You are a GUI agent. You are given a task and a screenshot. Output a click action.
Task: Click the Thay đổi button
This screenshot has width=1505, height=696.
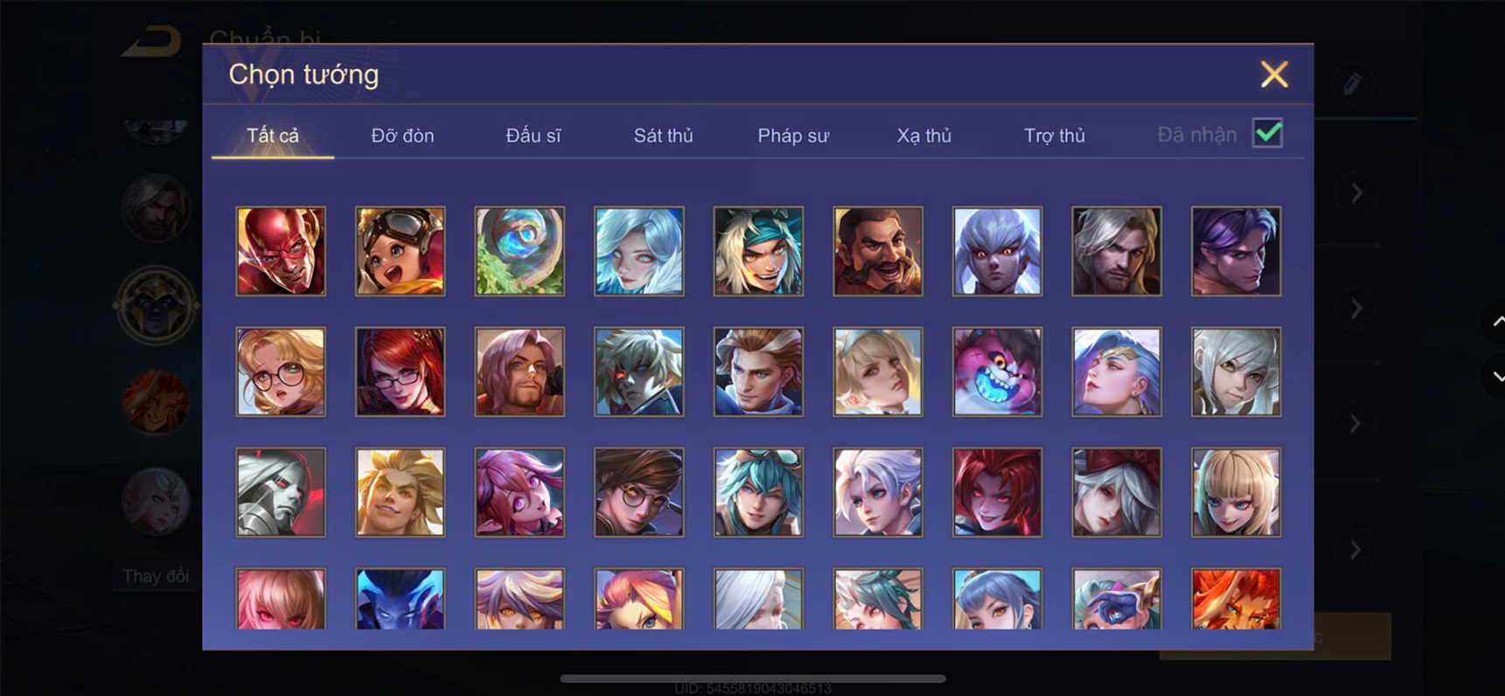156,576
